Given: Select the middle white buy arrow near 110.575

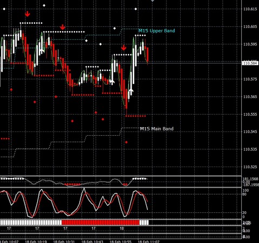Looking at the screenshot, I should [x=112, y=82].
